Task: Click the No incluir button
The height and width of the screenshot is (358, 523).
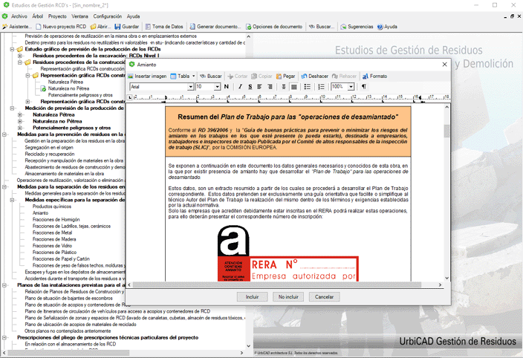Action: pos(288,296)
